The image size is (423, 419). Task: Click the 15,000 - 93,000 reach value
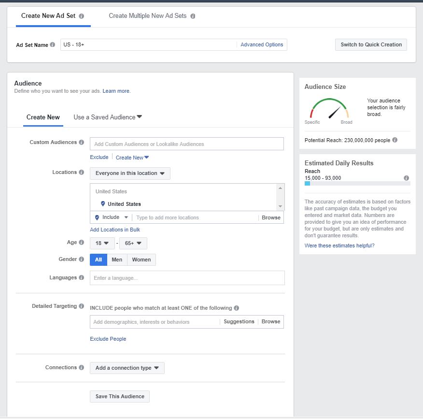(x=323, y=178)
